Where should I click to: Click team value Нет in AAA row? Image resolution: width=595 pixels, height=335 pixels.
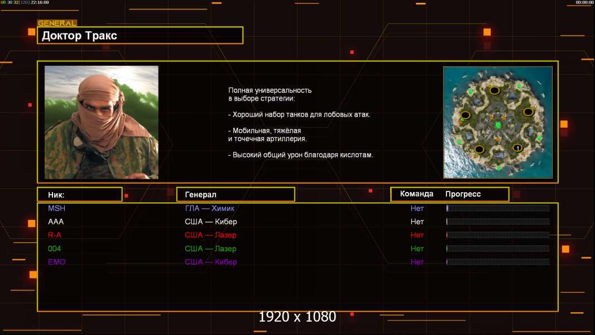pyautogui.click(x=417, y=222)
